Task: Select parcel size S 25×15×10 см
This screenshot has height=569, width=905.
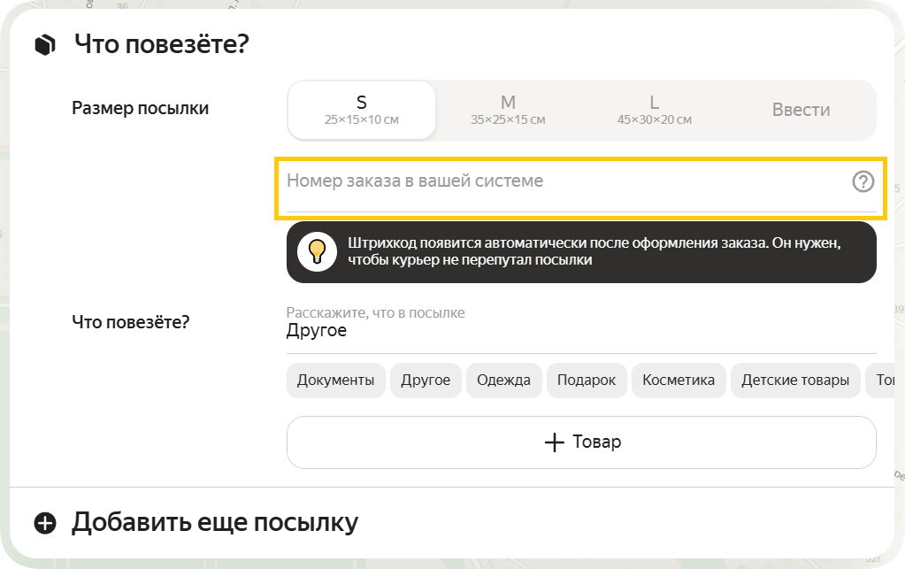Action: [362, 111]
